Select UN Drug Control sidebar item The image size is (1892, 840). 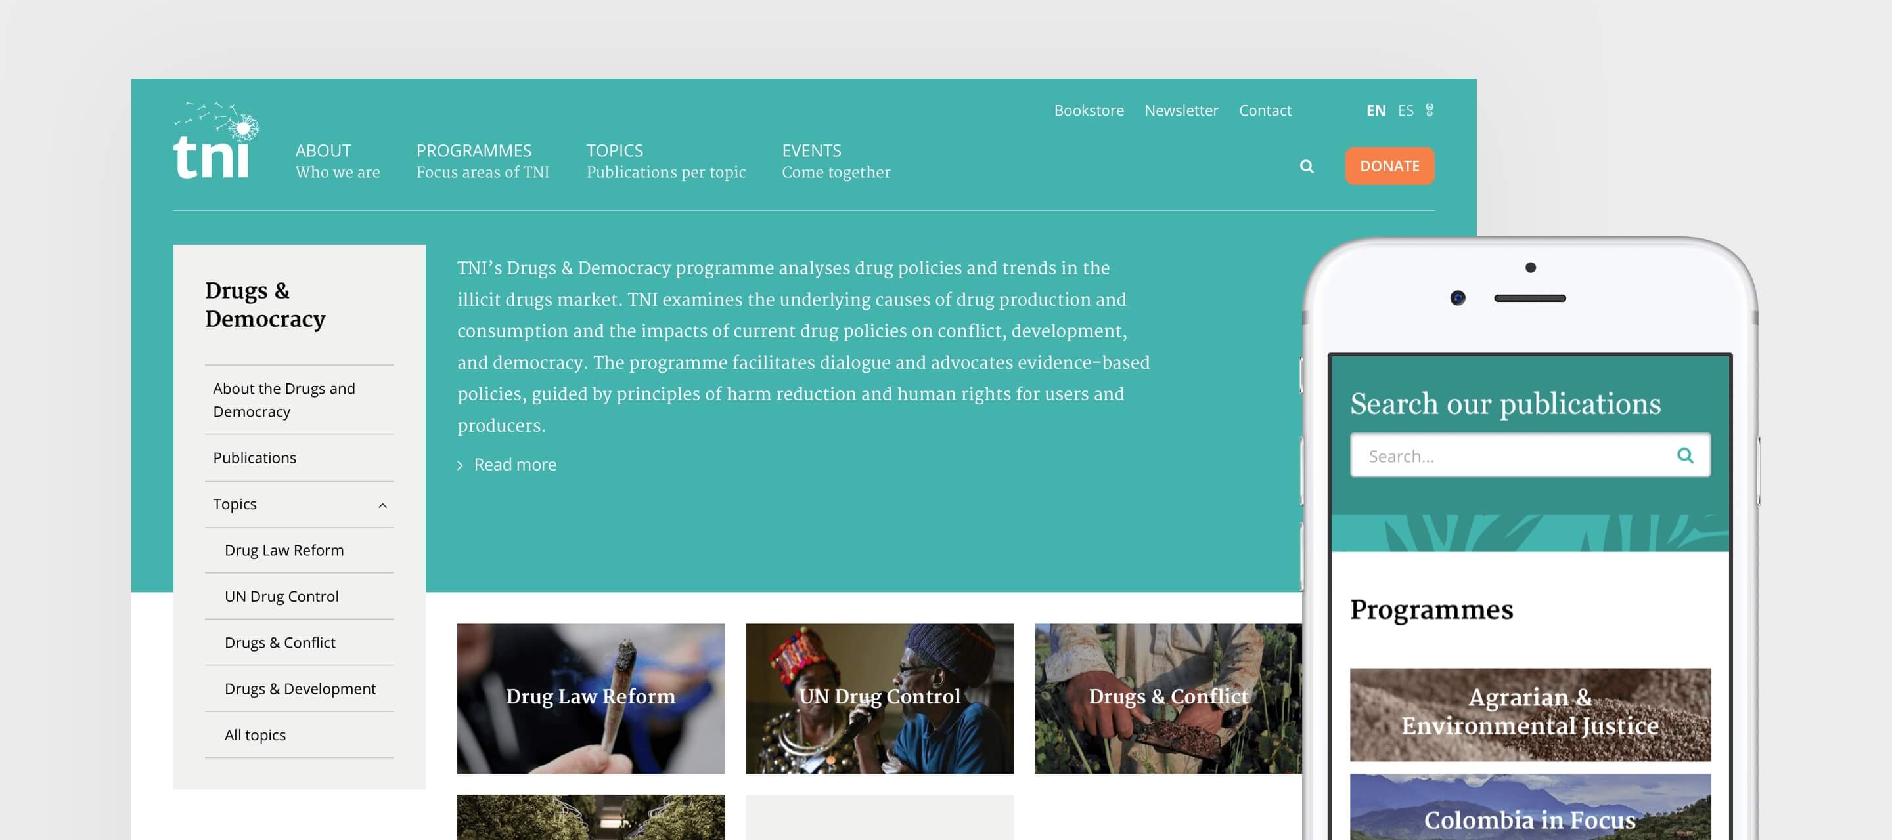tap(300, 597)
